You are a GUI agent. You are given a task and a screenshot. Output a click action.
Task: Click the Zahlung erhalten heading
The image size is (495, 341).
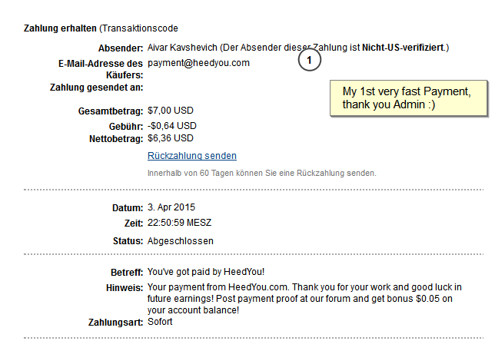[60, 29]
